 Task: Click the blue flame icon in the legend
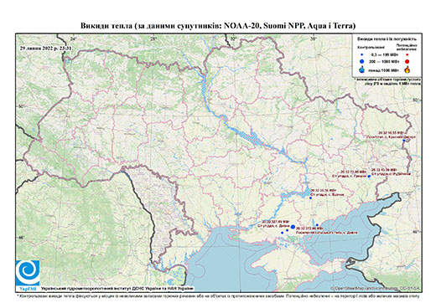coord(362,69)
